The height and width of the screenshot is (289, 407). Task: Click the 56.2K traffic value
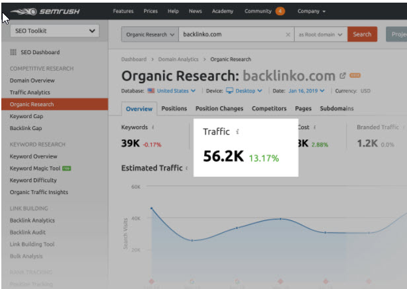[x=223, y=156]
